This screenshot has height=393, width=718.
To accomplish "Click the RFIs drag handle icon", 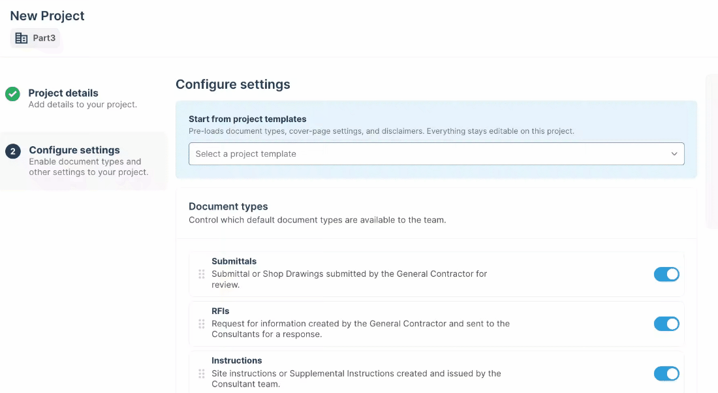I will coord(202,324).
